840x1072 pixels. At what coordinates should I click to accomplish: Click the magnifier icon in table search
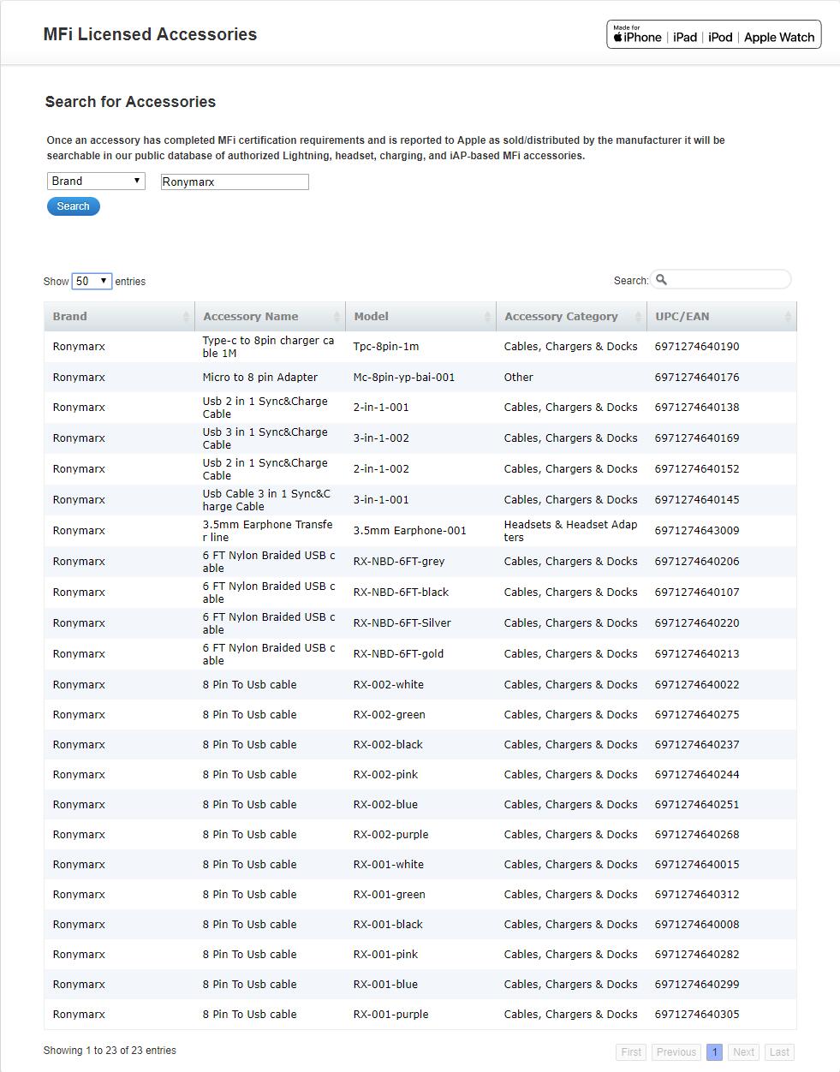point(661,280)
